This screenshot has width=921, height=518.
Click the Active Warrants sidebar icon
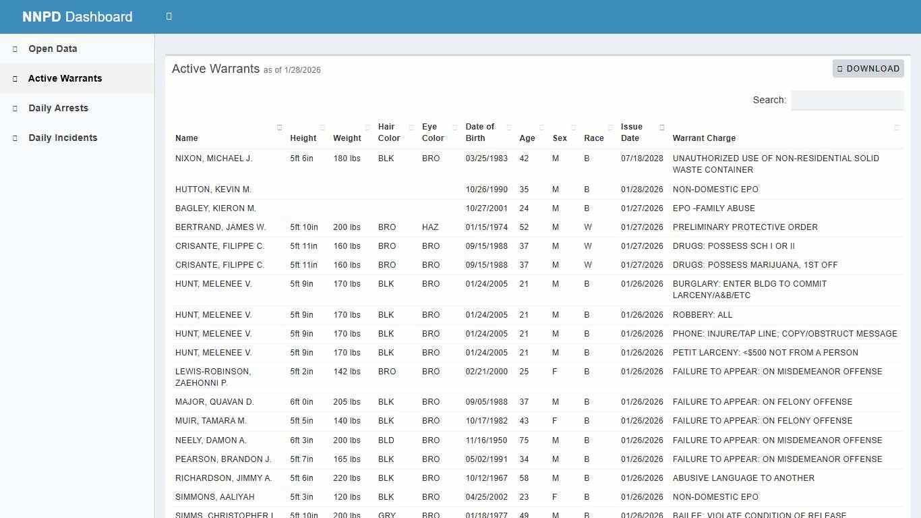point(15,78)
